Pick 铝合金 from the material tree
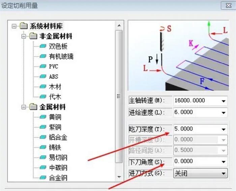 (x=58, y=137)
